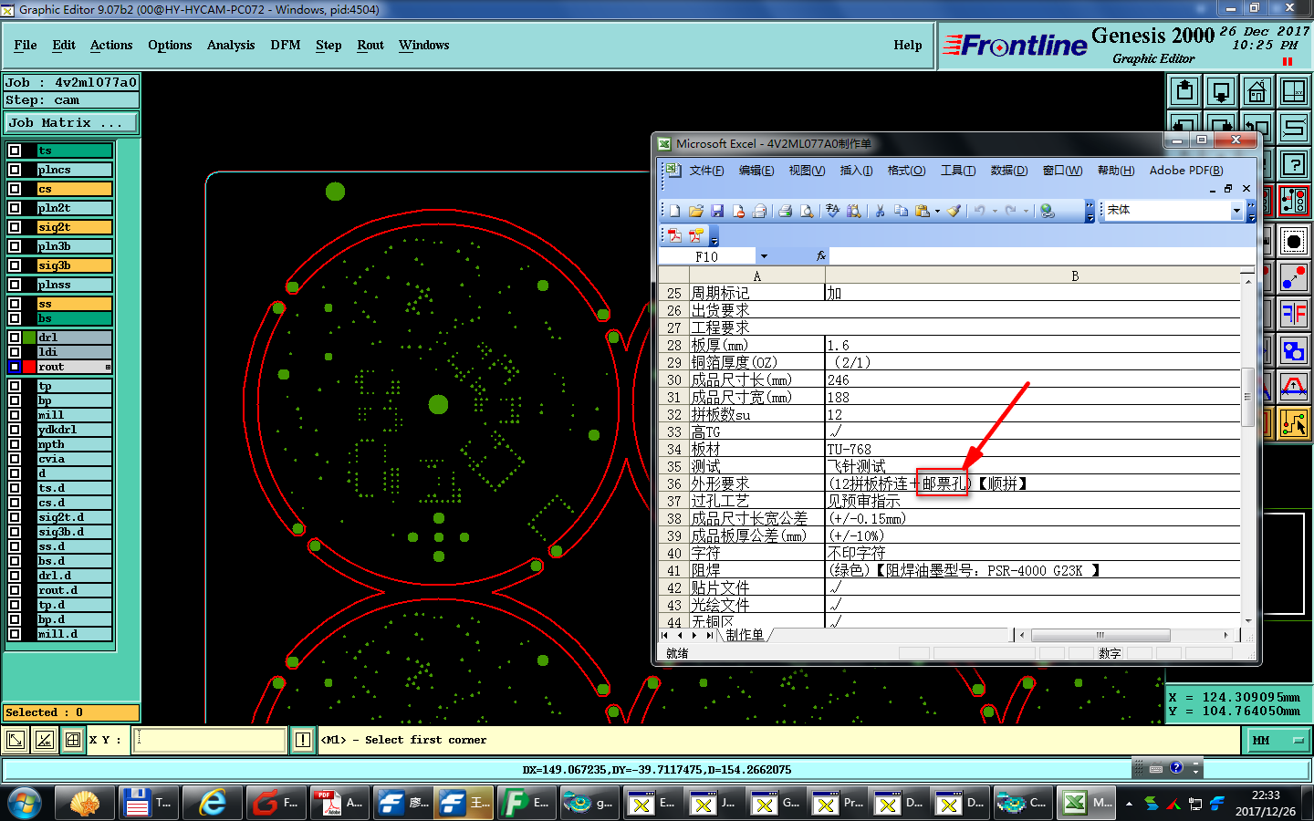
Task: Click the upward arrow box icon top-right
Action: (1184, 91)
